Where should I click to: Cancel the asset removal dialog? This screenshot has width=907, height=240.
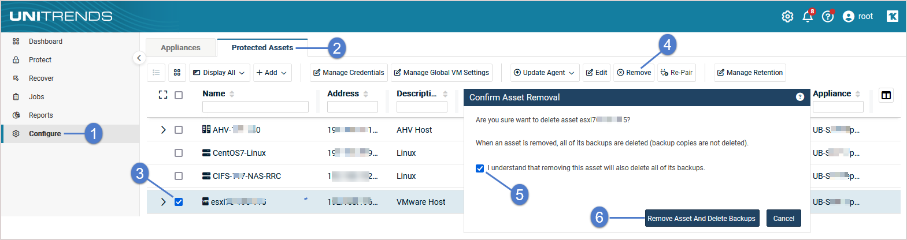784,218
